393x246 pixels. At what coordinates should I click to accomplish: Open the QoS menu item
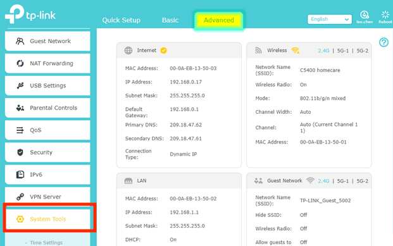(47, 130)
